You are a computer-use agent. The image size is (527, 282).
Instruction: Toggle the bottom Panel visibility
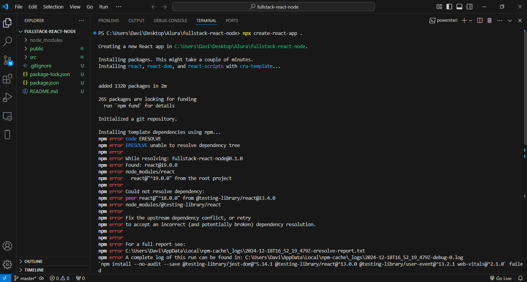(x=459, y=7)
